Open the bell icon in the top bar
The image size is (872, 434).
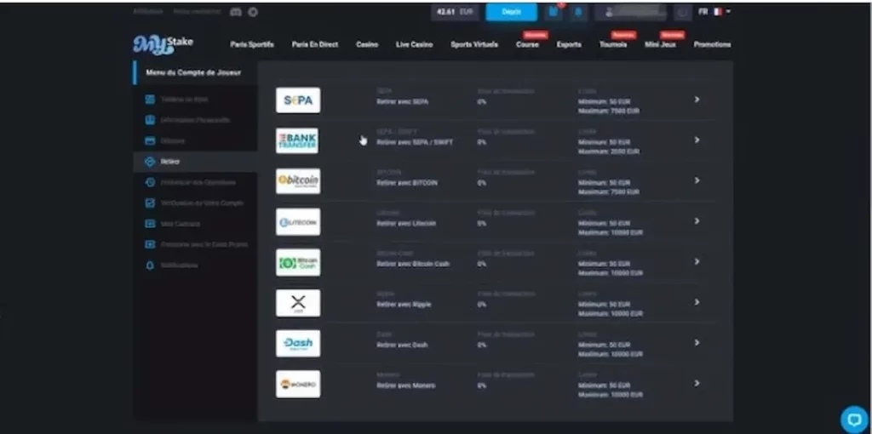tap(578, 12)
